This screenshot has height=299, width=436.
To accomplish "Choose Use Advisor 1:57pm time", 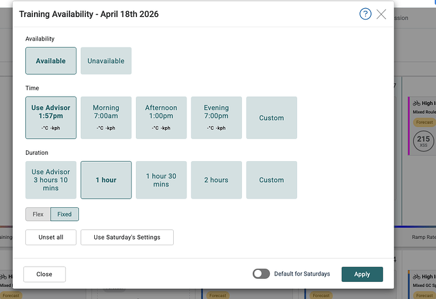I will (x=51, y=118).
